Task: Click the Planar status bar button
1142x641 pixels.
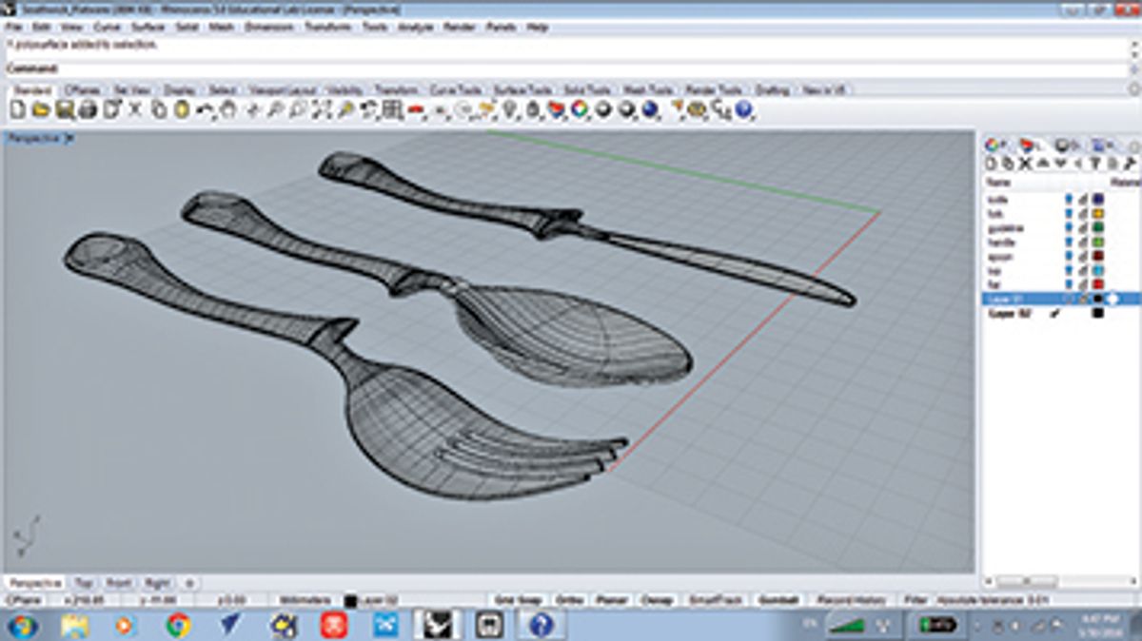Action: 610,600
